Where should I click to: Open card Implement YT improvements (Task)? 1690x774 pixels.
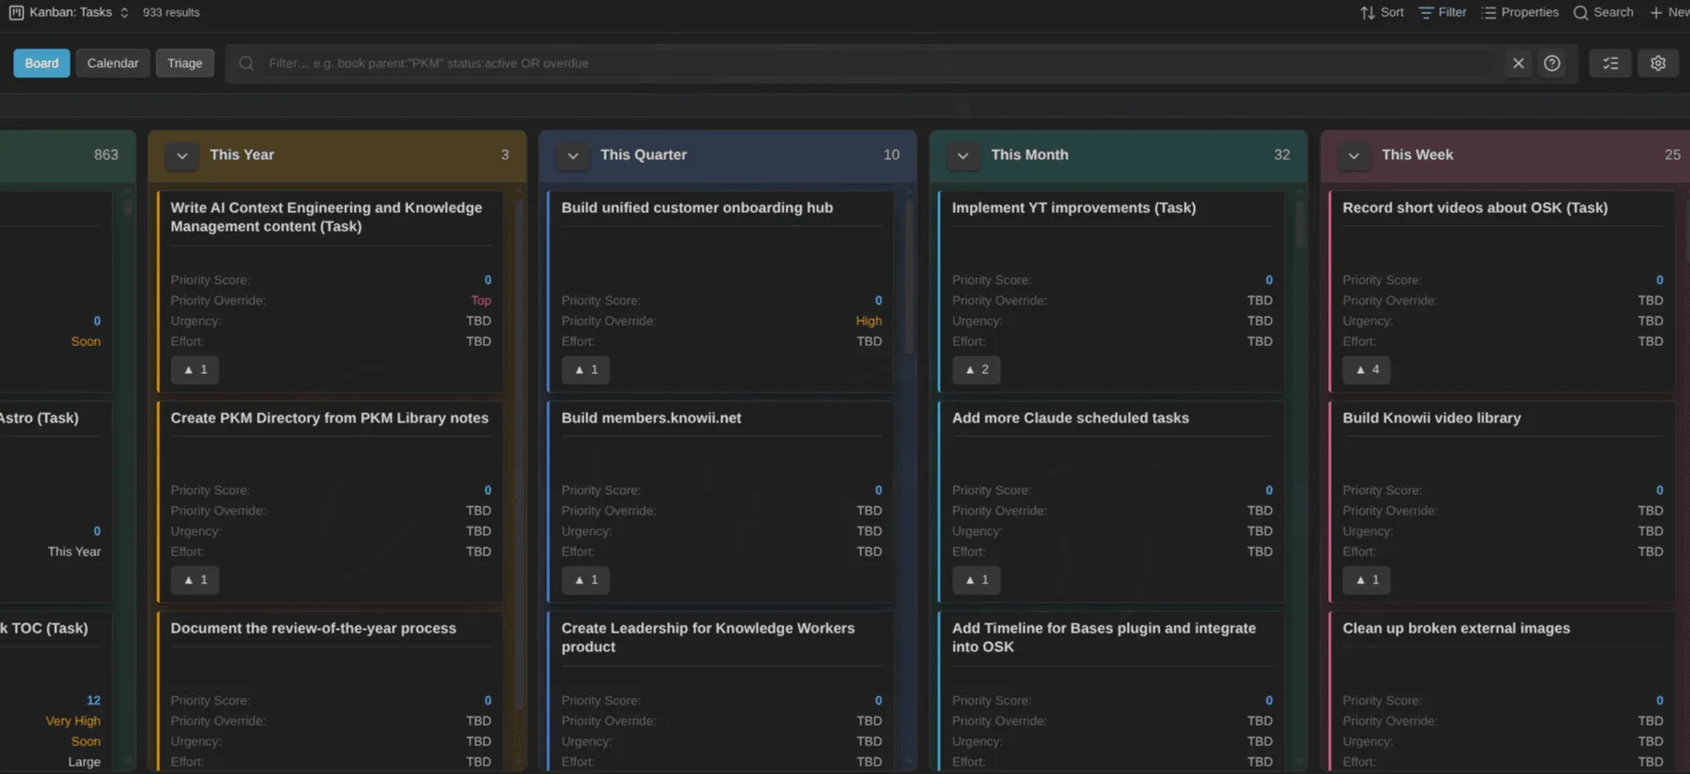[1074, 207]
